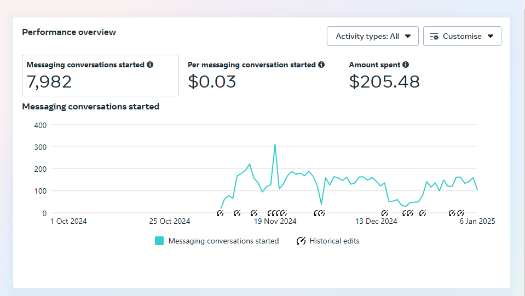The height and width of the screenshot is (296, 525).
Task: Open the Activity types: All dropdown
Action: point(372,37)
